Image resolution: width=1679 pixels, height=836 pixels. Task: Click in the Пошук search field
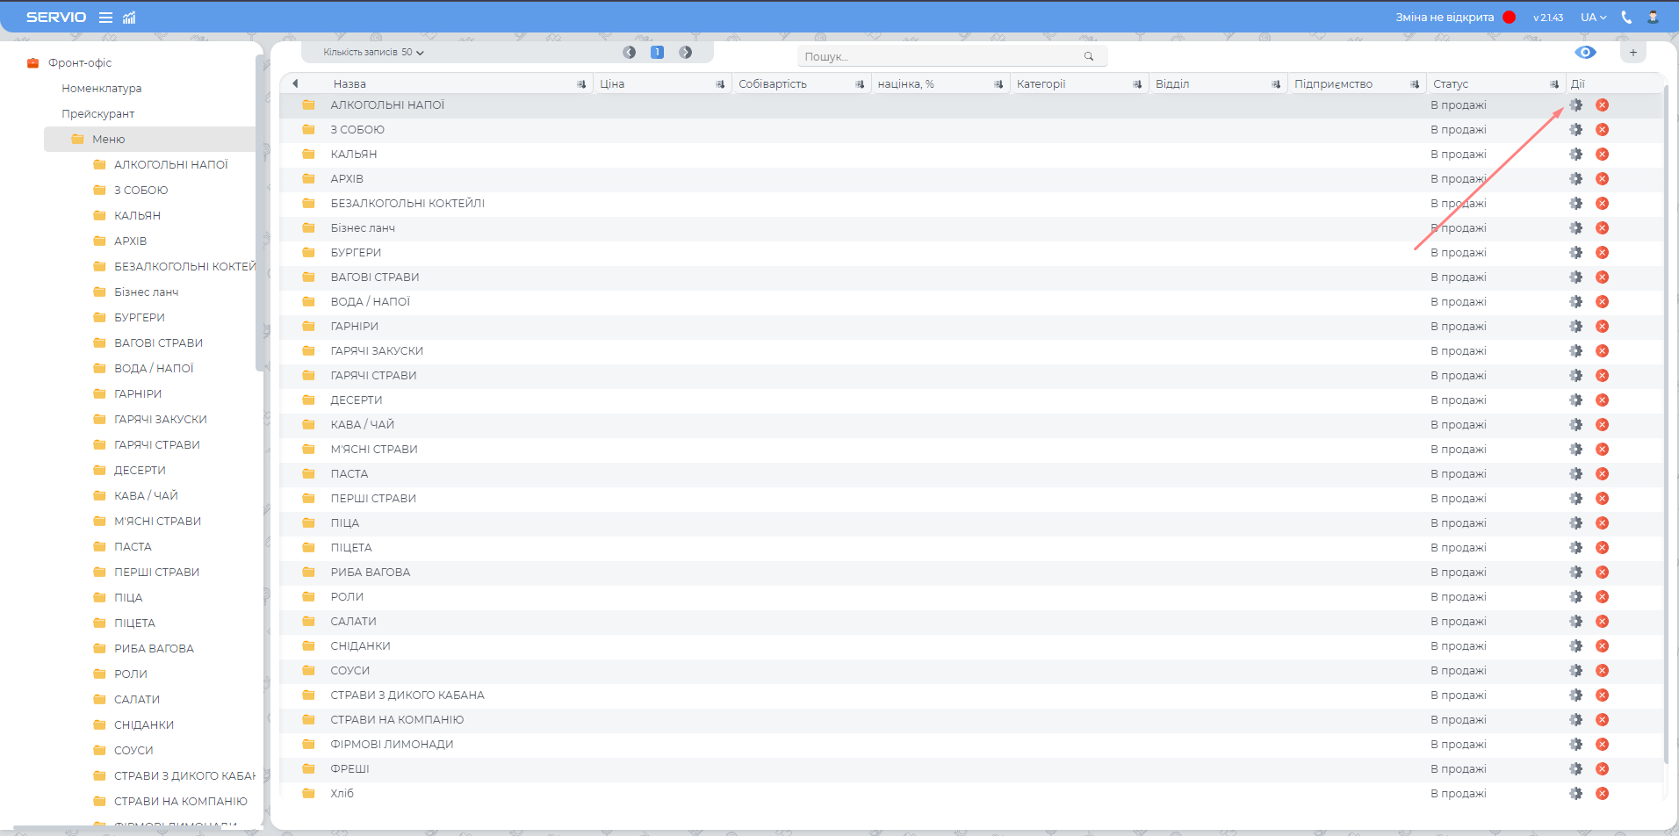pos(940,56)
